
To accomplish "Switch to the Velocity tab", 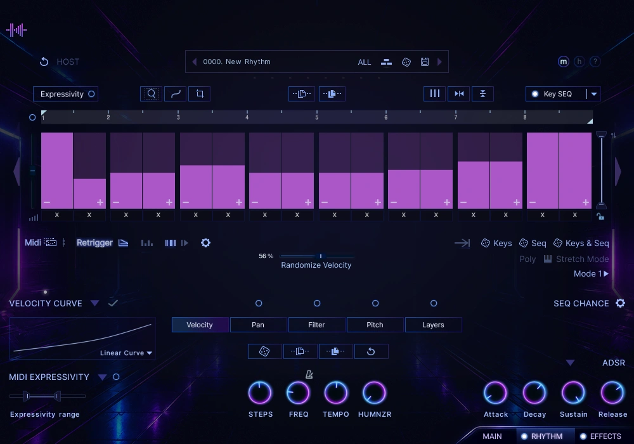I will tap(200, 325).
